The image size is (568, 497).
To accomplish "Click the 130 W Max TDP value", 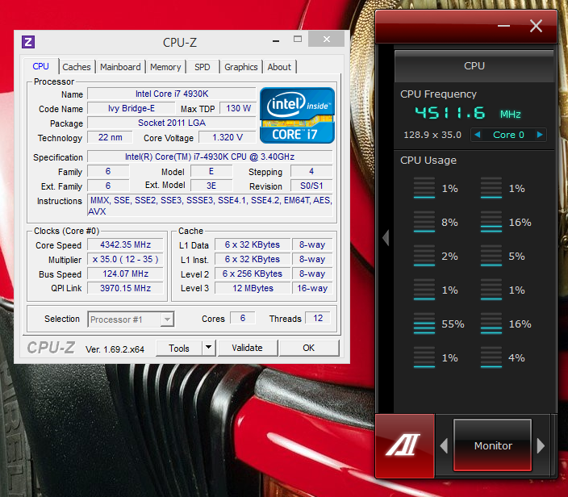I will click(x=238, y=108).
